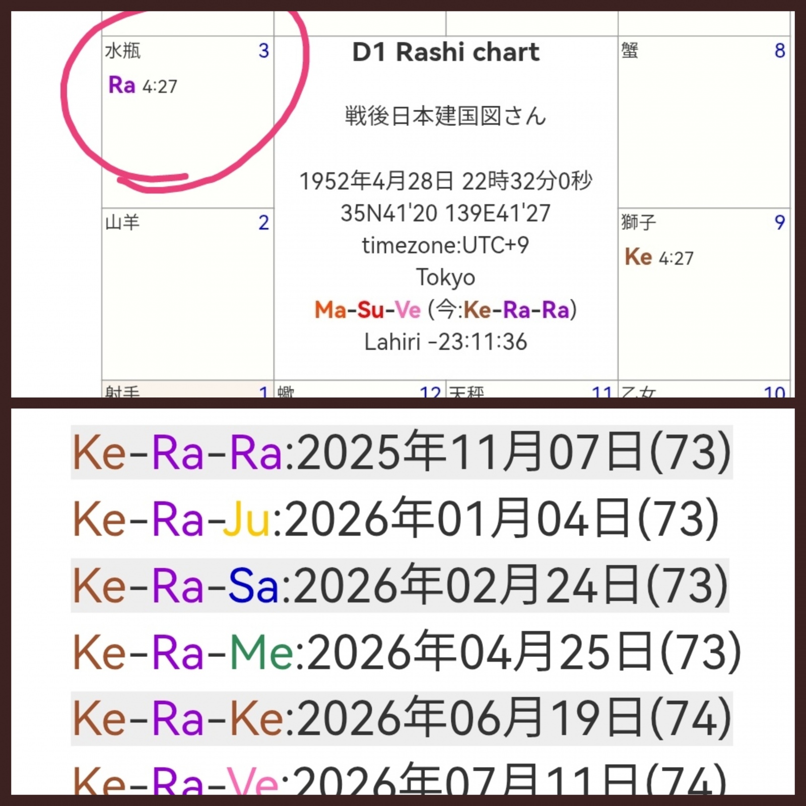Click the timezone:UTC+9 text

(445, 245)
